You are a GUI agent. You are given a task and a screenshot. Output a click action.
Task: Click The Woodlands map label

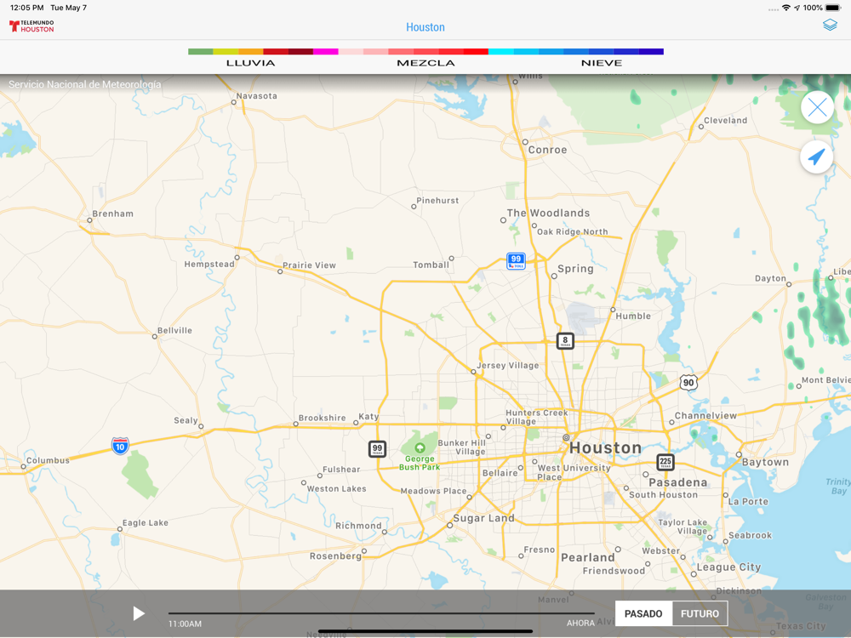[548, 213]
